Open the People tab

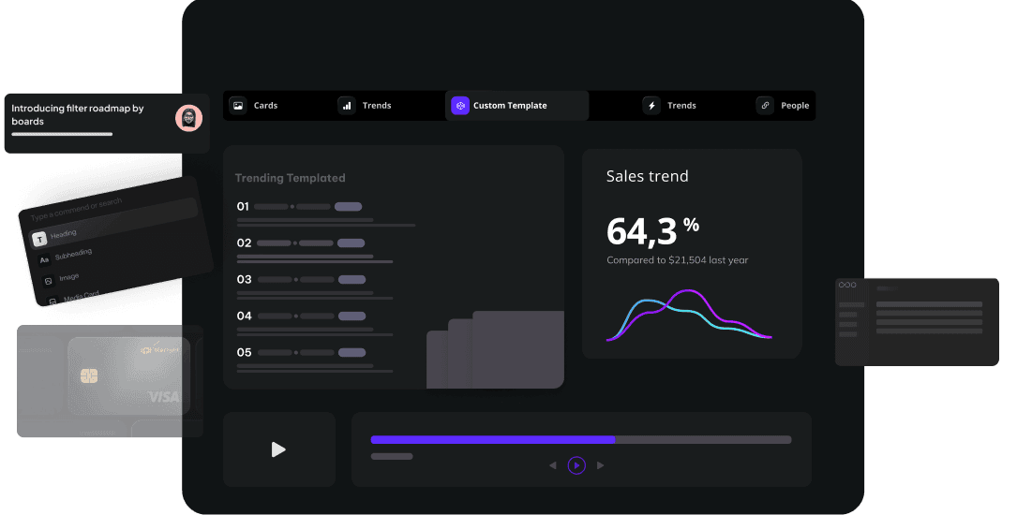click(x=794, y=106)
